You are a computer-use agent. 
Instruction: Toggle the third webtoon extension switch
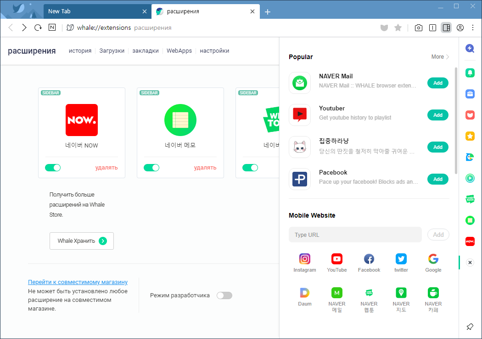pos(250,168)
